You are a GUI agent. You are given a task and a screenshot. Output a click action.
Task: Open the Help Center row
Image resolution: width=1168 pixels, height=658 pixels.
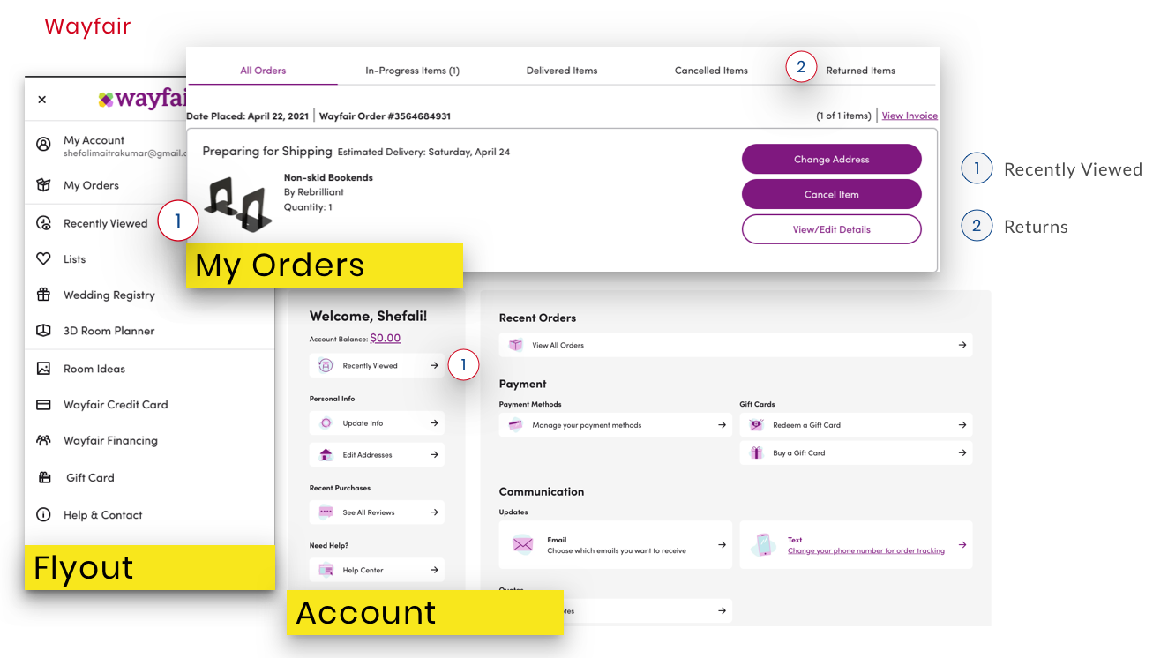click(377, 570)
